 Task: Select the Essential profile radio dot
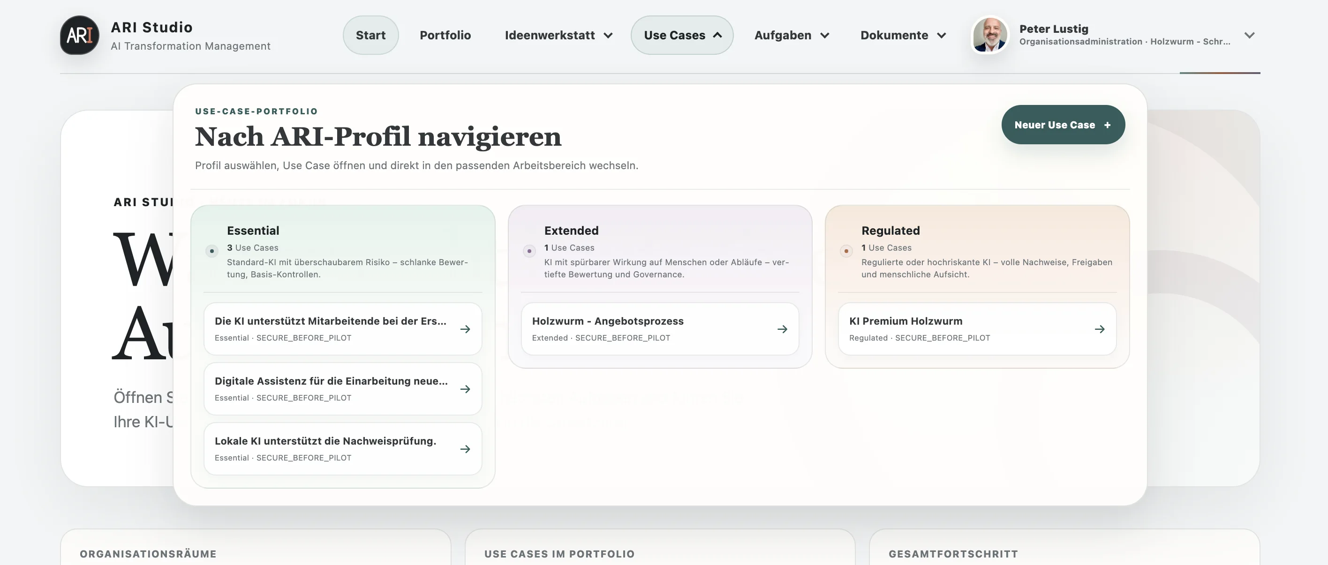point(211,251)
